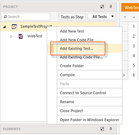The width and height of the screenshot is (139, 135).
Task: Select step row number 6
Action: [x=134, y=75]
